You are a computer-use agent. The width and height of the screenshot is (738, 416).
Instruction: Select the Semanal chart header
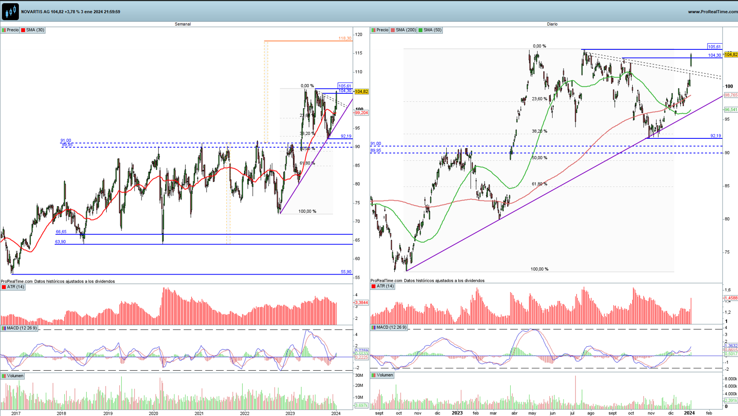click(x=183, y=24)
